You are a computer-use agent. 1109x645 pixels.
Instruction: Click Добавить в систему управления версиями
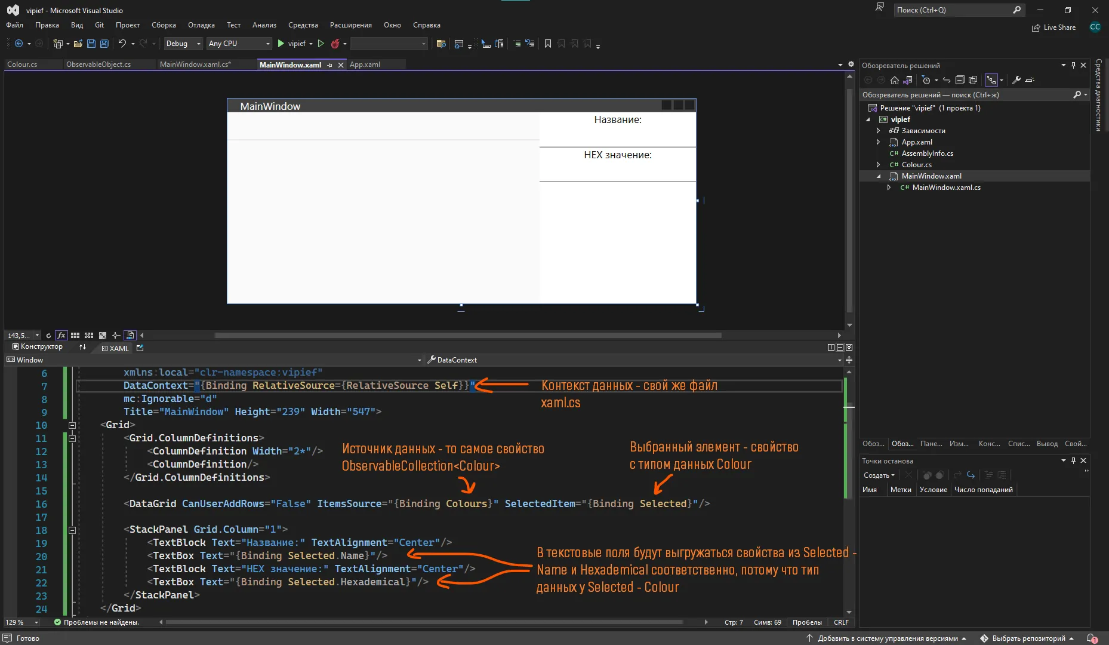pos(886,638)
